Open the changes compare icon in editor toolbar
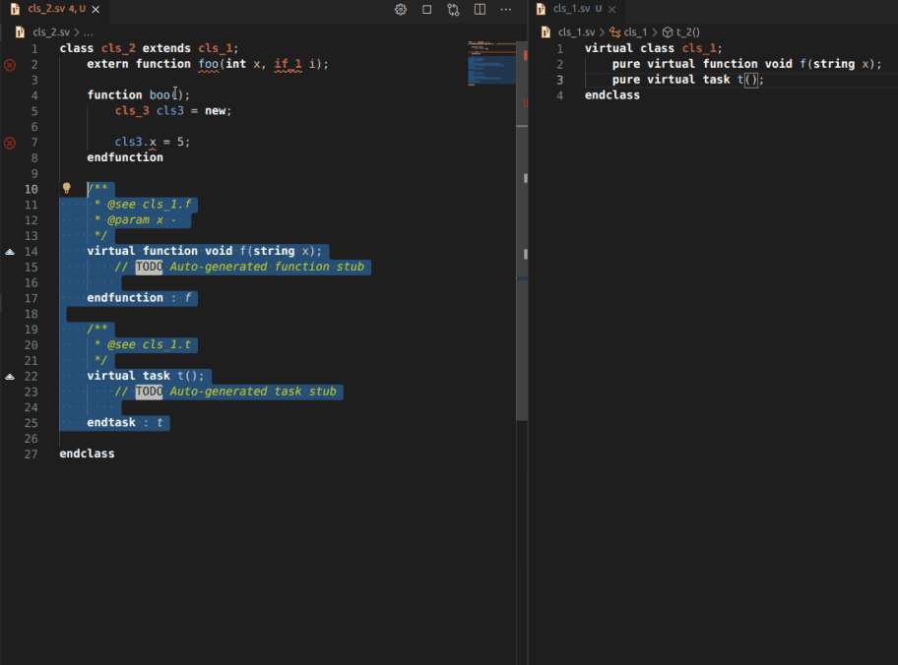The image size is (898, 665). point(453,10)
